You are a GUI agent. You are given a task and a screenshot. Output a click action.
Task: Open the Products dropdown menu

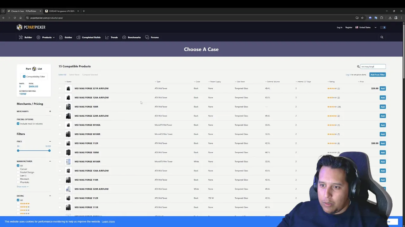46,37
